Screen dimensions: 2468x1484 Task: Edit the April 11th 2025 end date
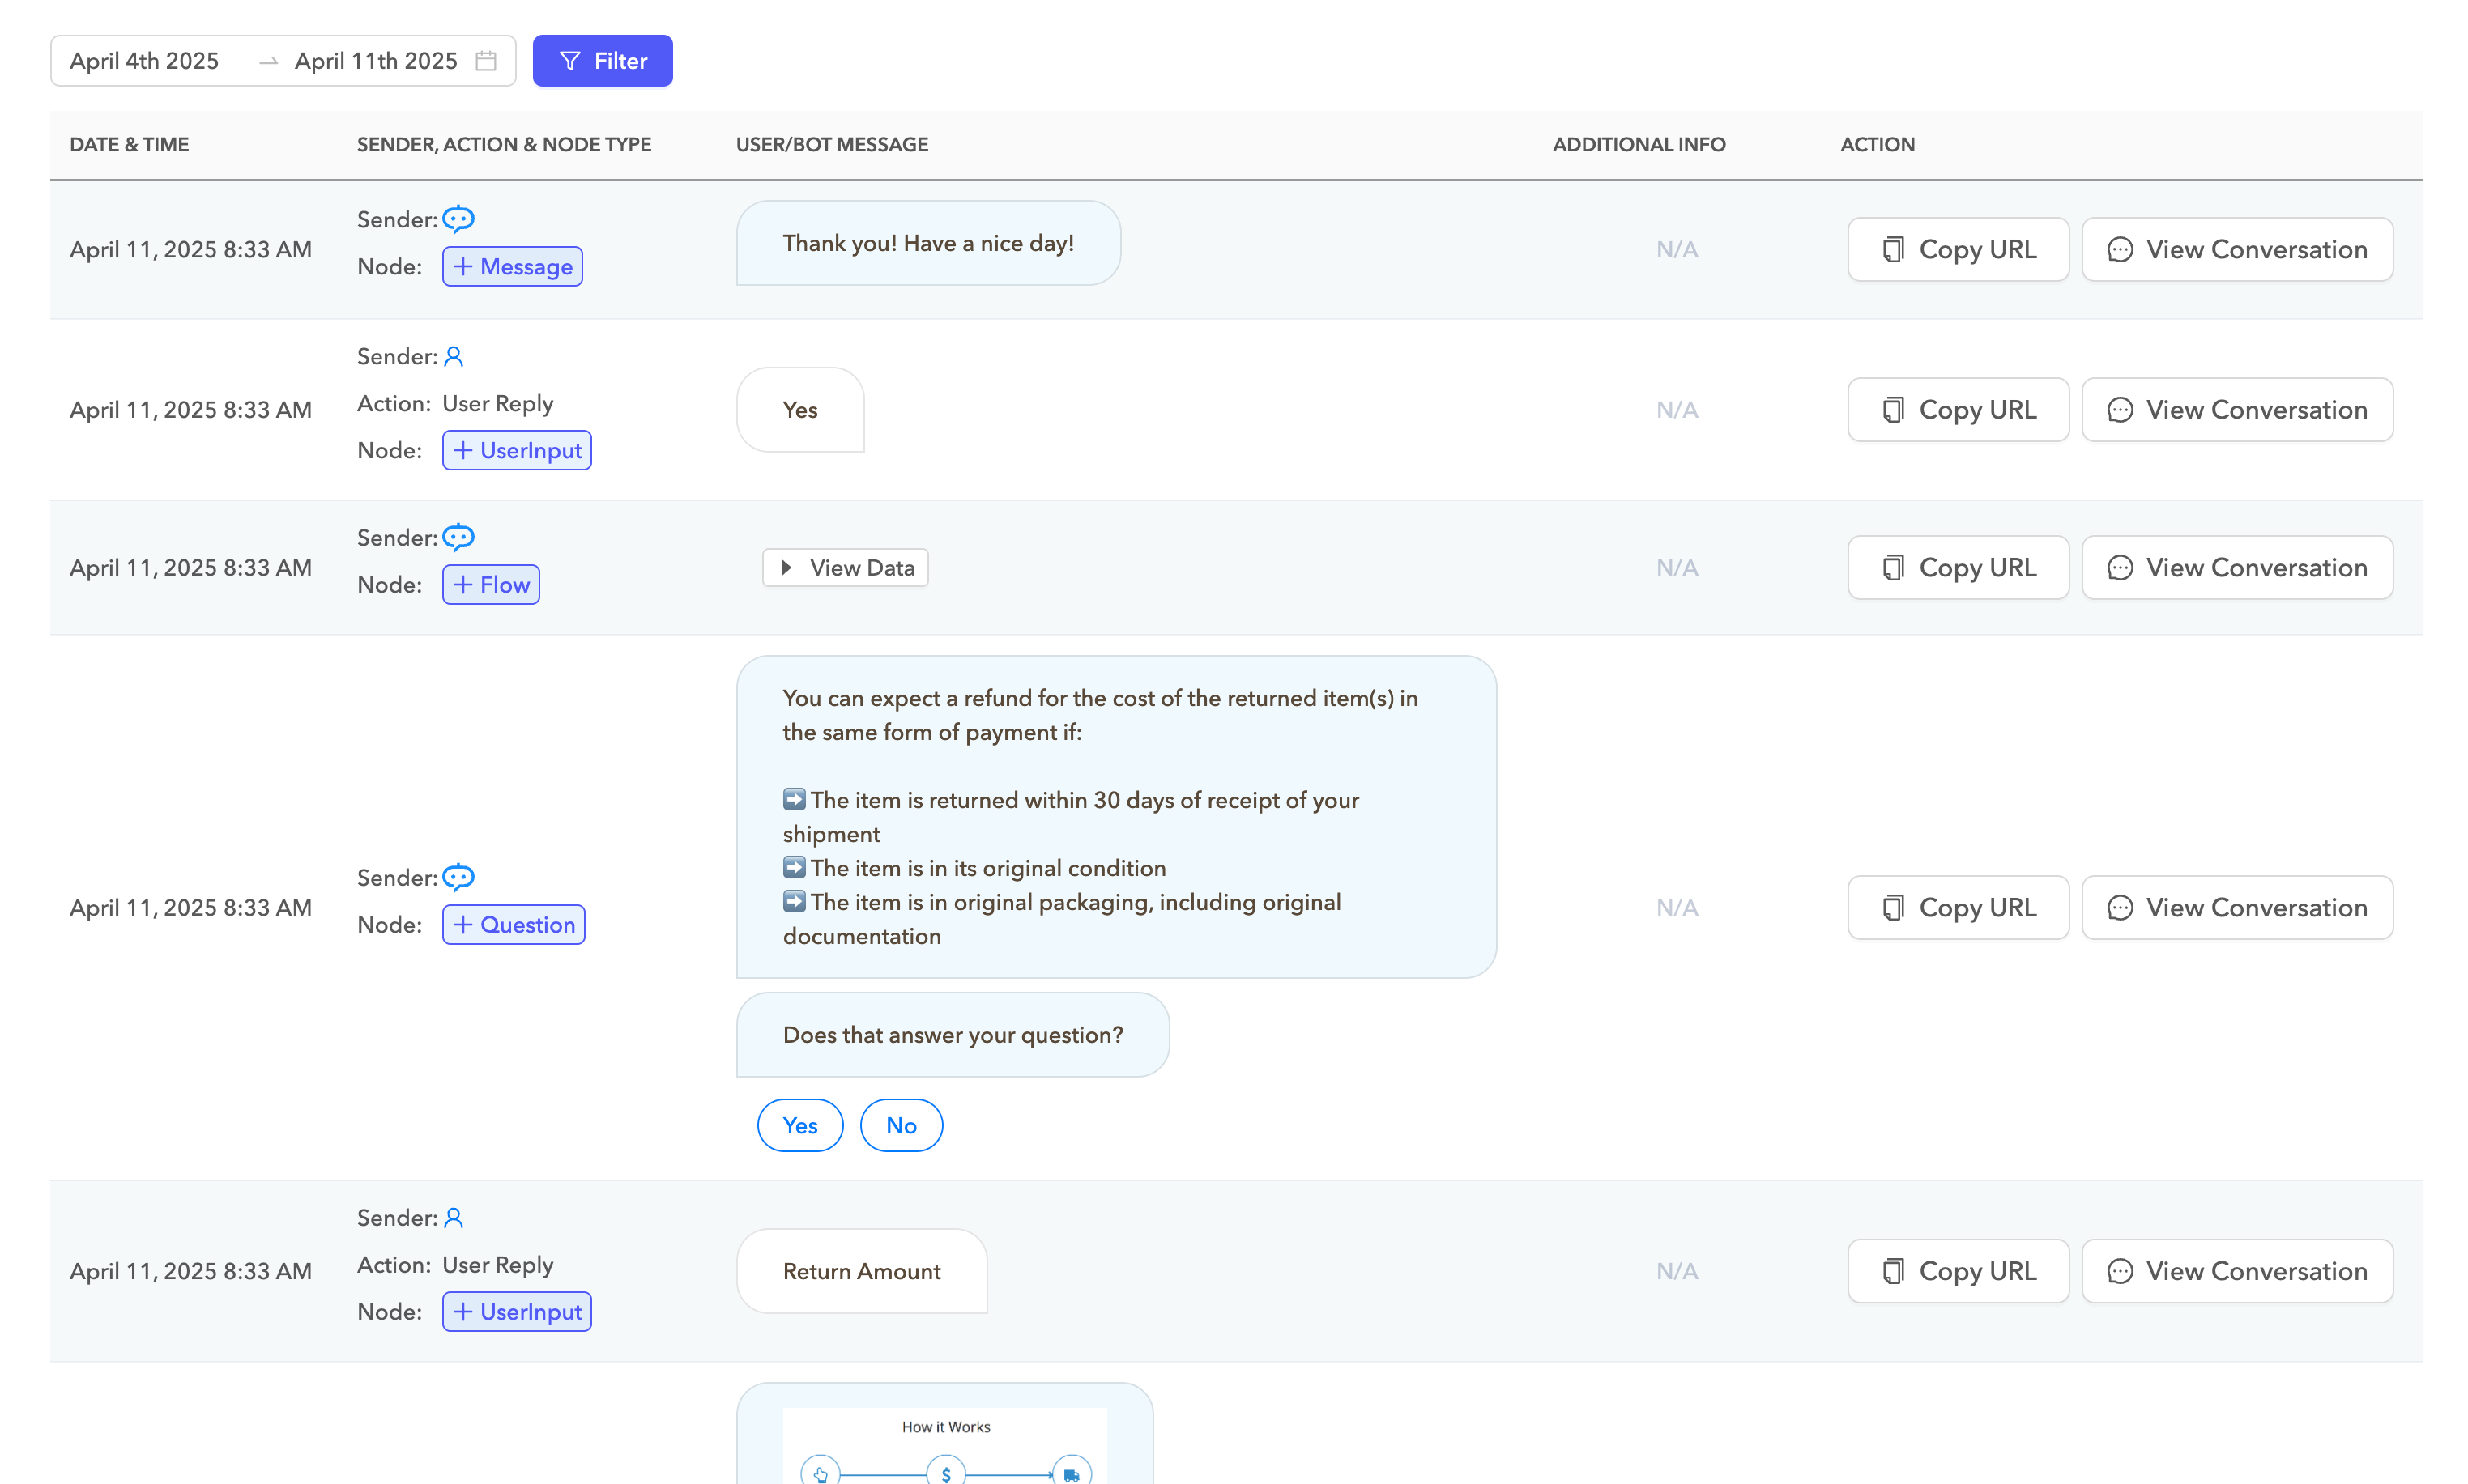pyautogui.click(x=375, y=61)
